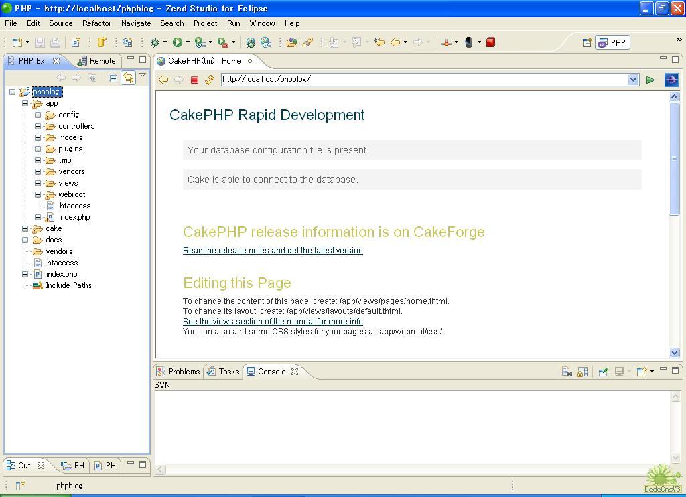Click the Debug bug icon

click(155, 42)
